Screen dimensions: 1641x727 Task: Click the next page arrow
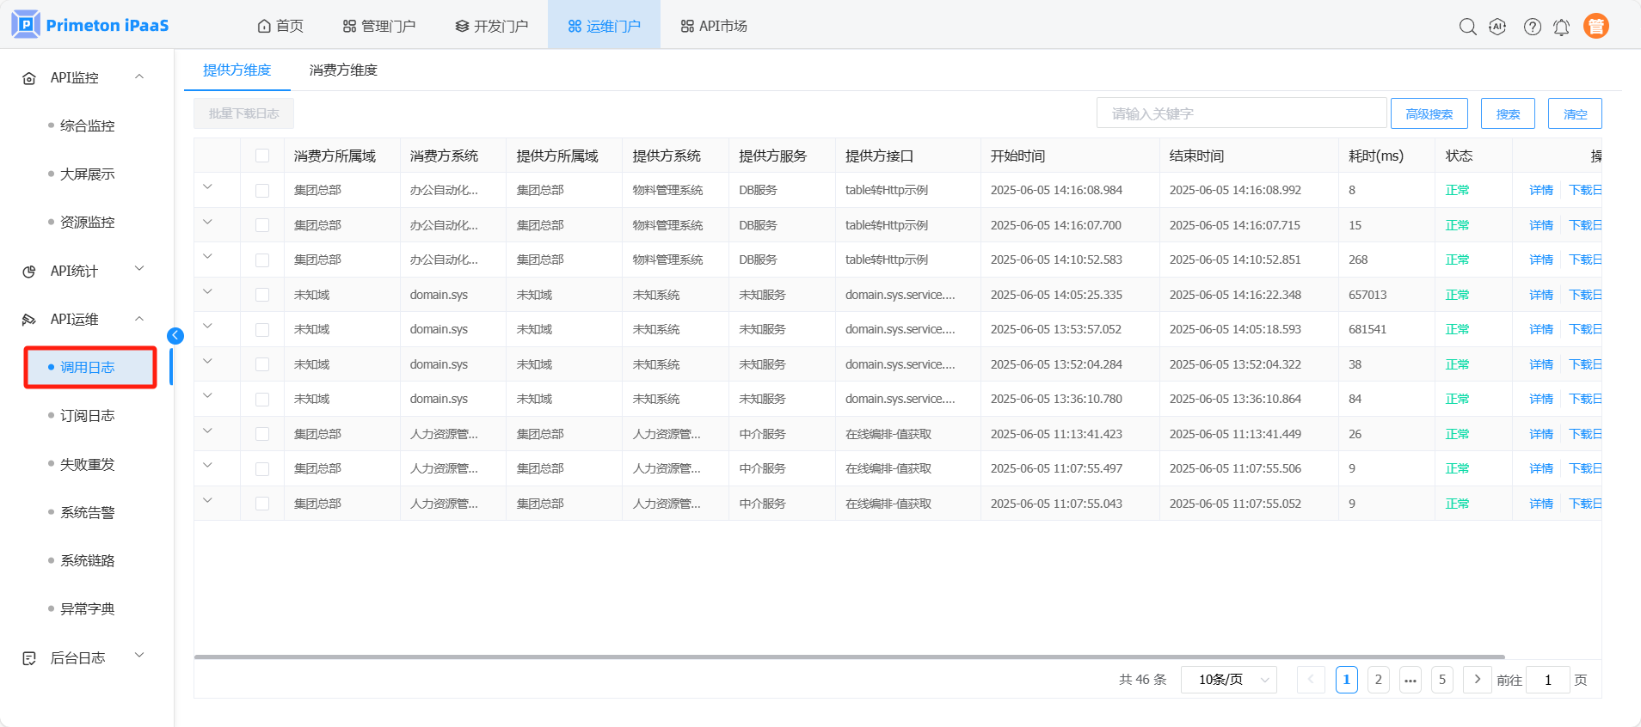tap(1477, 680)
